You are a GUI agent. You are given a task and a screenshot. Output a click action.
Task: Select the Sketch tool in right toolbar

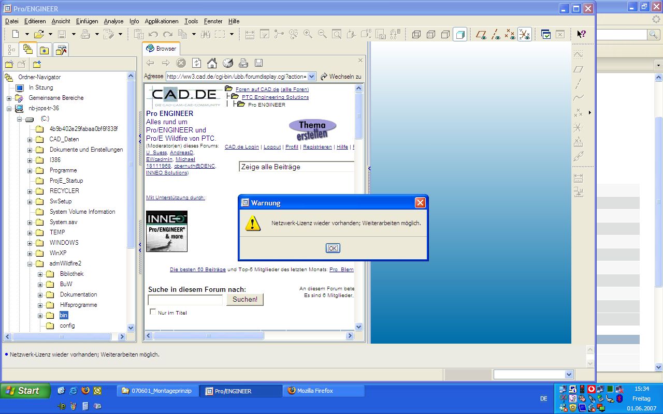click(x=579, y=54)
